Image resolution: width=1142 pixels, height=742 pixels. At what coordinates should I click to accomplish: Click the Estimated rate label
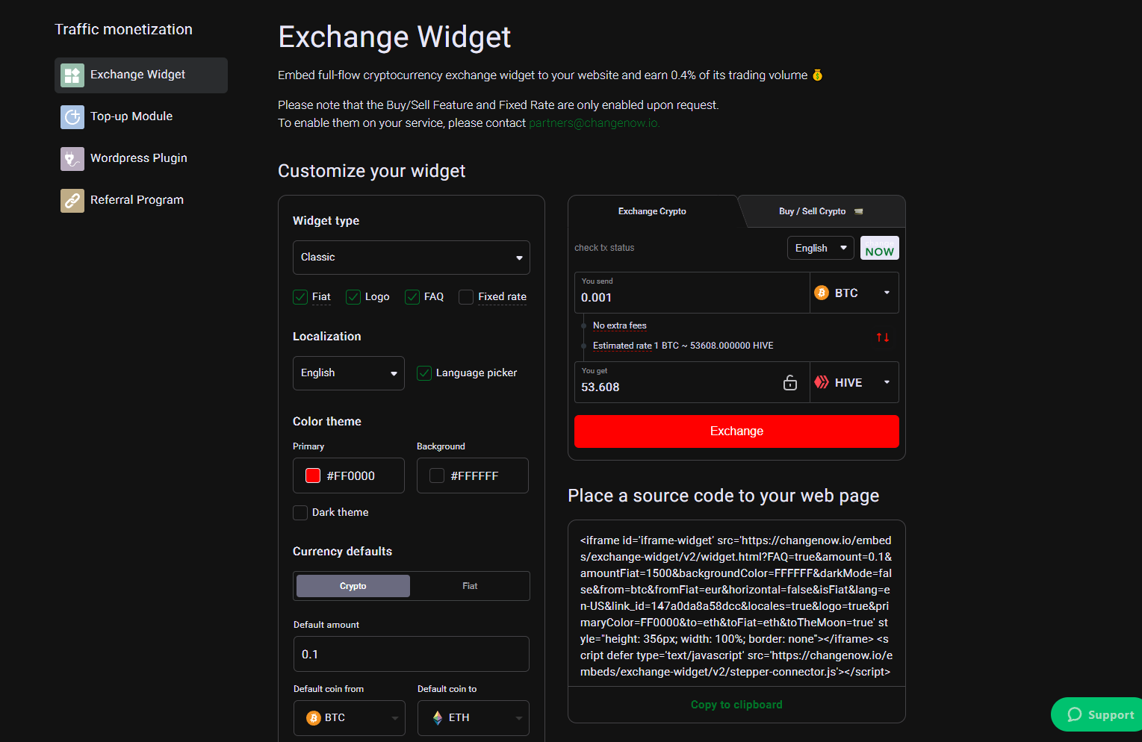pyautogui.click(x=622, y=346)
